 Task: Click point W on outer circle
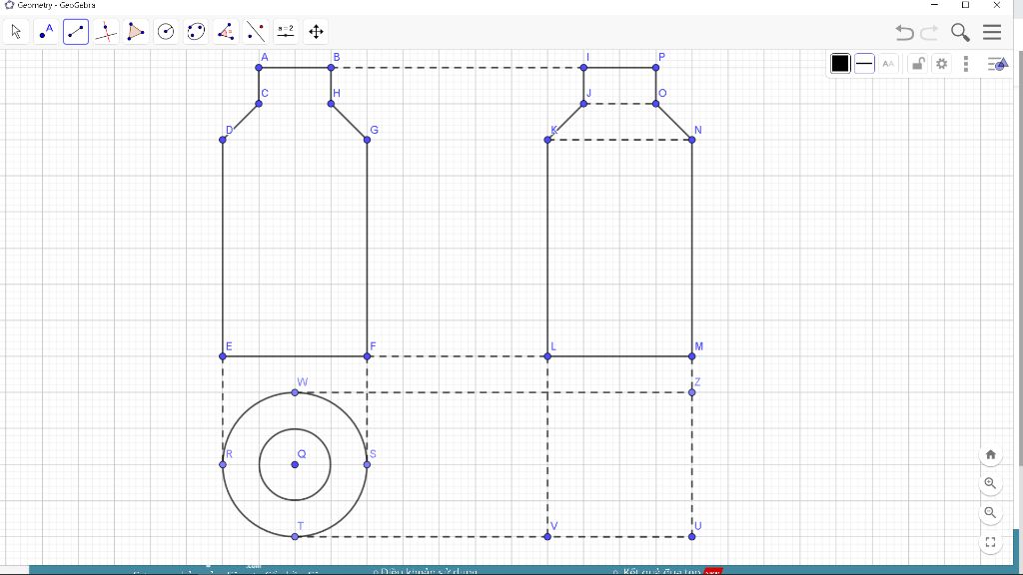tap(295, 392)
